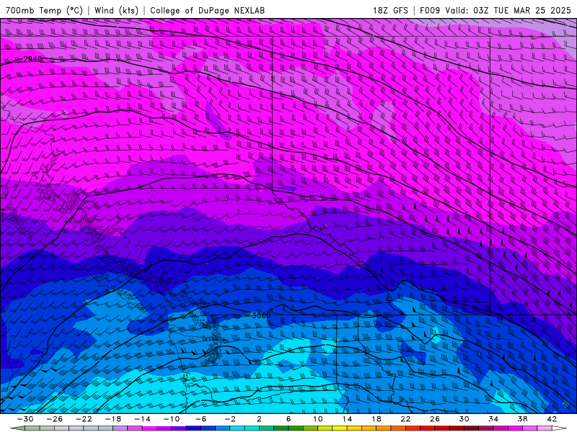This screenshot has width=577, height=432.
Task: Click the '18Z GFS' model run label
Action: pyautogui.click(x=390, y=10)
